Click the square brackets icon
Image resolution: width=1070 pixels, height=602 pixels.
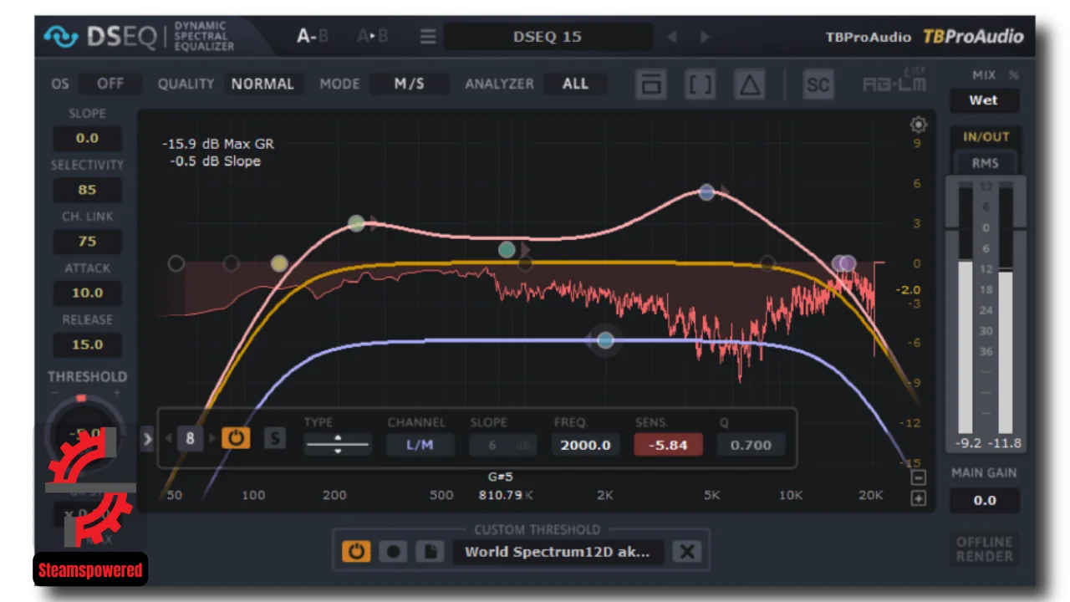point(700,84)
